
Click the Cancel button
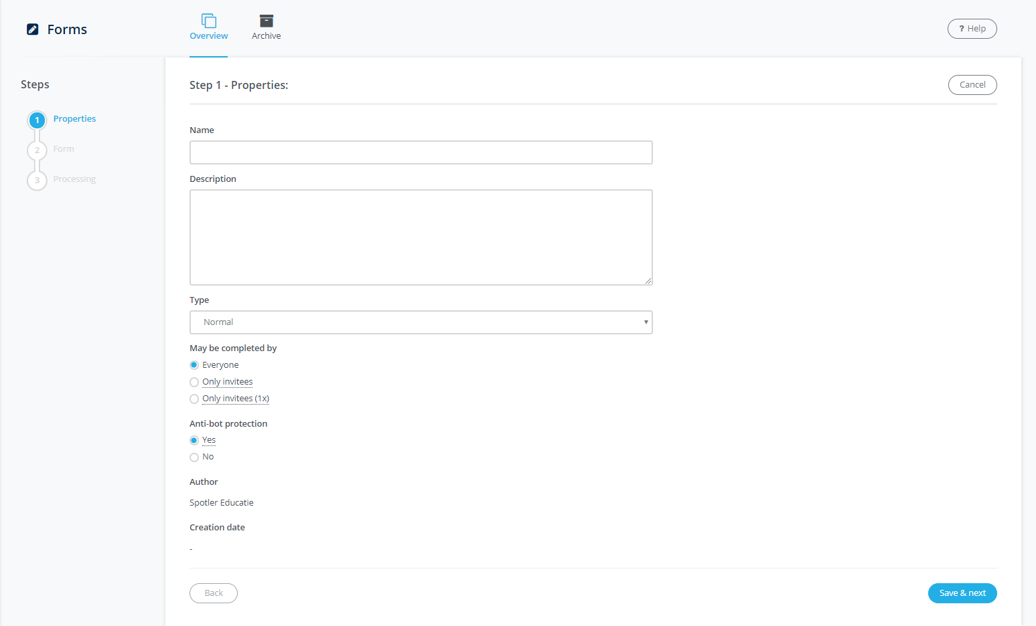[x=972, y=85]
